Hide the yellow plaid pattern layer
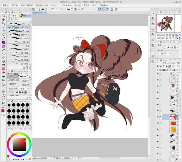 [158, 129]
